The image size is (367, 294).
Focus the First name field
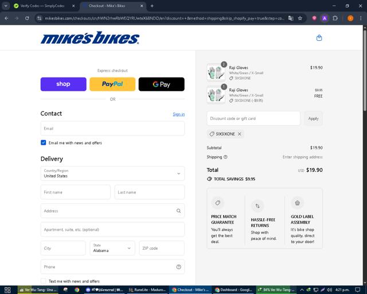75,192
